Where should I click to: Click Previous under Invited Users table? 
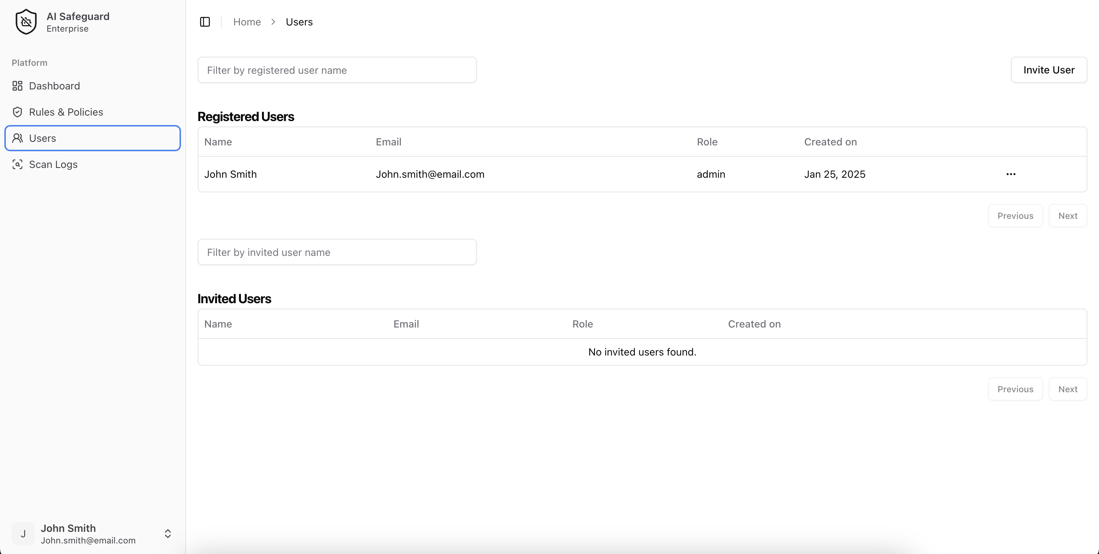click(1015, 389)
